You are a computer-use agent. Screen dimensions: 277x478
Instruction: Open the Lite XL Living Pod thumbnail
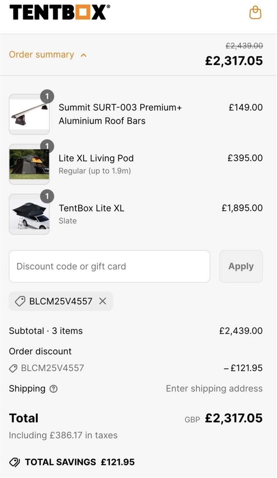pyautogui.click(x=29, y=164)
